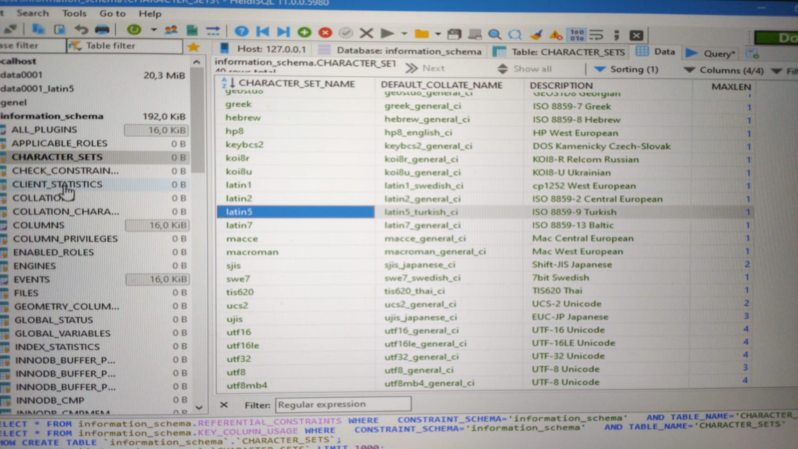Click the broom Clear icon
The height and width of the screenshot is (449, 798).
click(x=536, y=35)
